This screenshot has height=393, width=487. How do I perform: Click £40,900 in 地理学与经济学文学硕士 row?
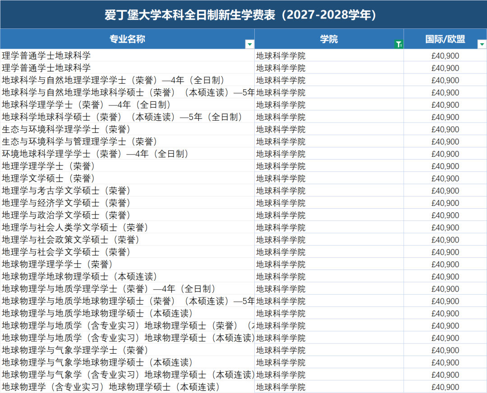(x=445, y=203)
